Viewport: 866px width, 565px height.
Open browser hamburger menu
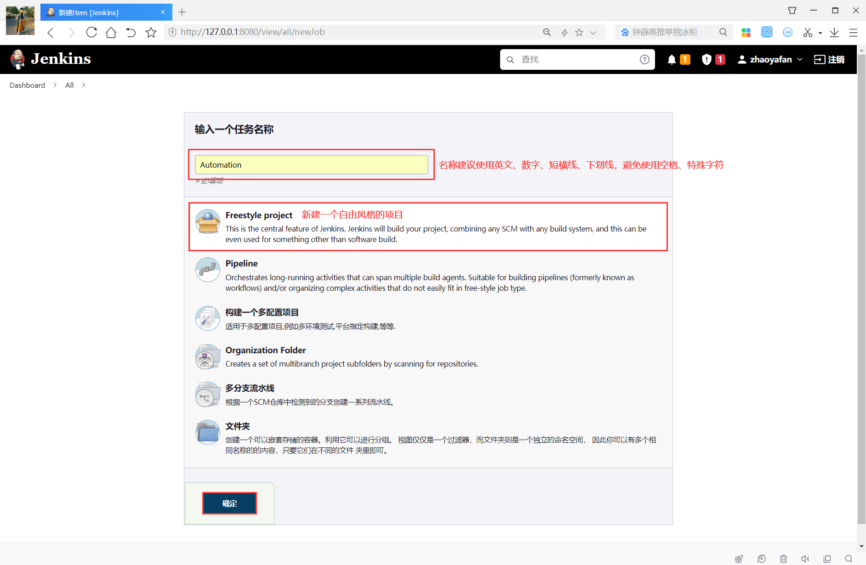click(x=853, y=32)
